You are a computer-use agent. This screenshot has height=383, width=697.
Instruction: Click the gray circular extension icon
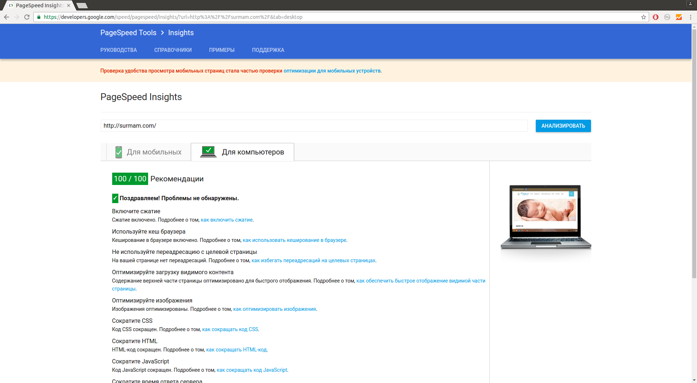(x=667, y=17)
